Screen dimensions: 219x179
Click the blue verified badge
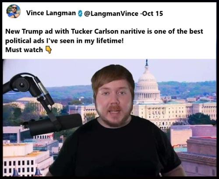[x=80, y=14]
